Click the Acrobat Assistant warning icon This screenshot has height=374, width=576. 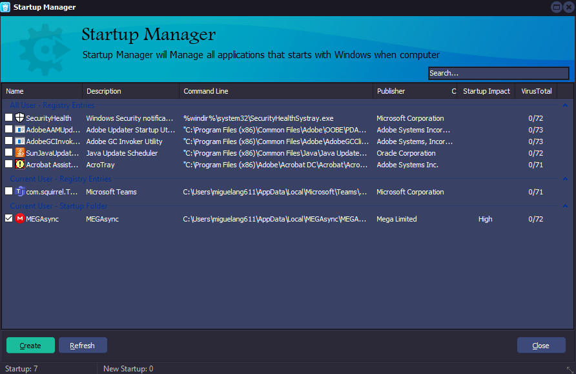pos(20,165)
